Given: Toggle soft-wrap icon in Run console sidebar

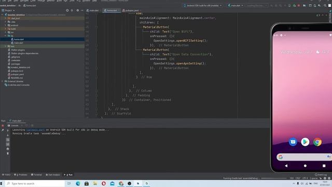Looking at the screenshot, I should 8,140.
